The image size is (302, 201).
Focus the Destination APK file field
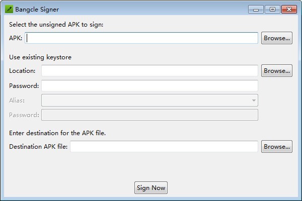(164, 146)
